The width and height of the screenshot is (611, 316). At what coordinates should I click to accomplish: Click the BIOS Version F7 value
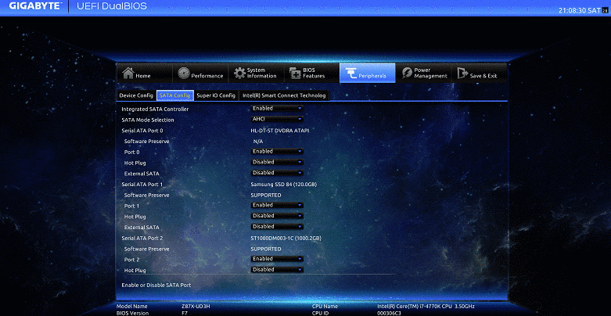185,314
